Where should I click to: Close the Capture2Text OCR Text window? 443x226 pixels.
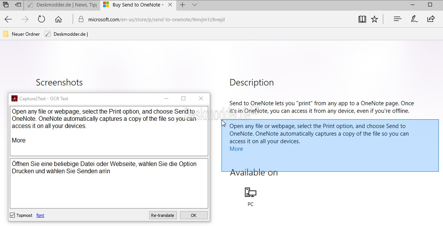click(x=201, y=98)
